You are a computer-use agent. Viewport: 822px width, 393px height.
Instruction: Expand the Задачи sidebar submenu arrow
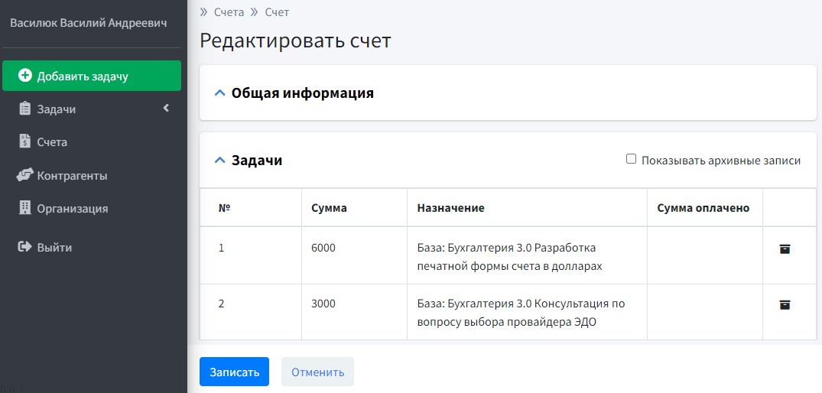[166, 109]
